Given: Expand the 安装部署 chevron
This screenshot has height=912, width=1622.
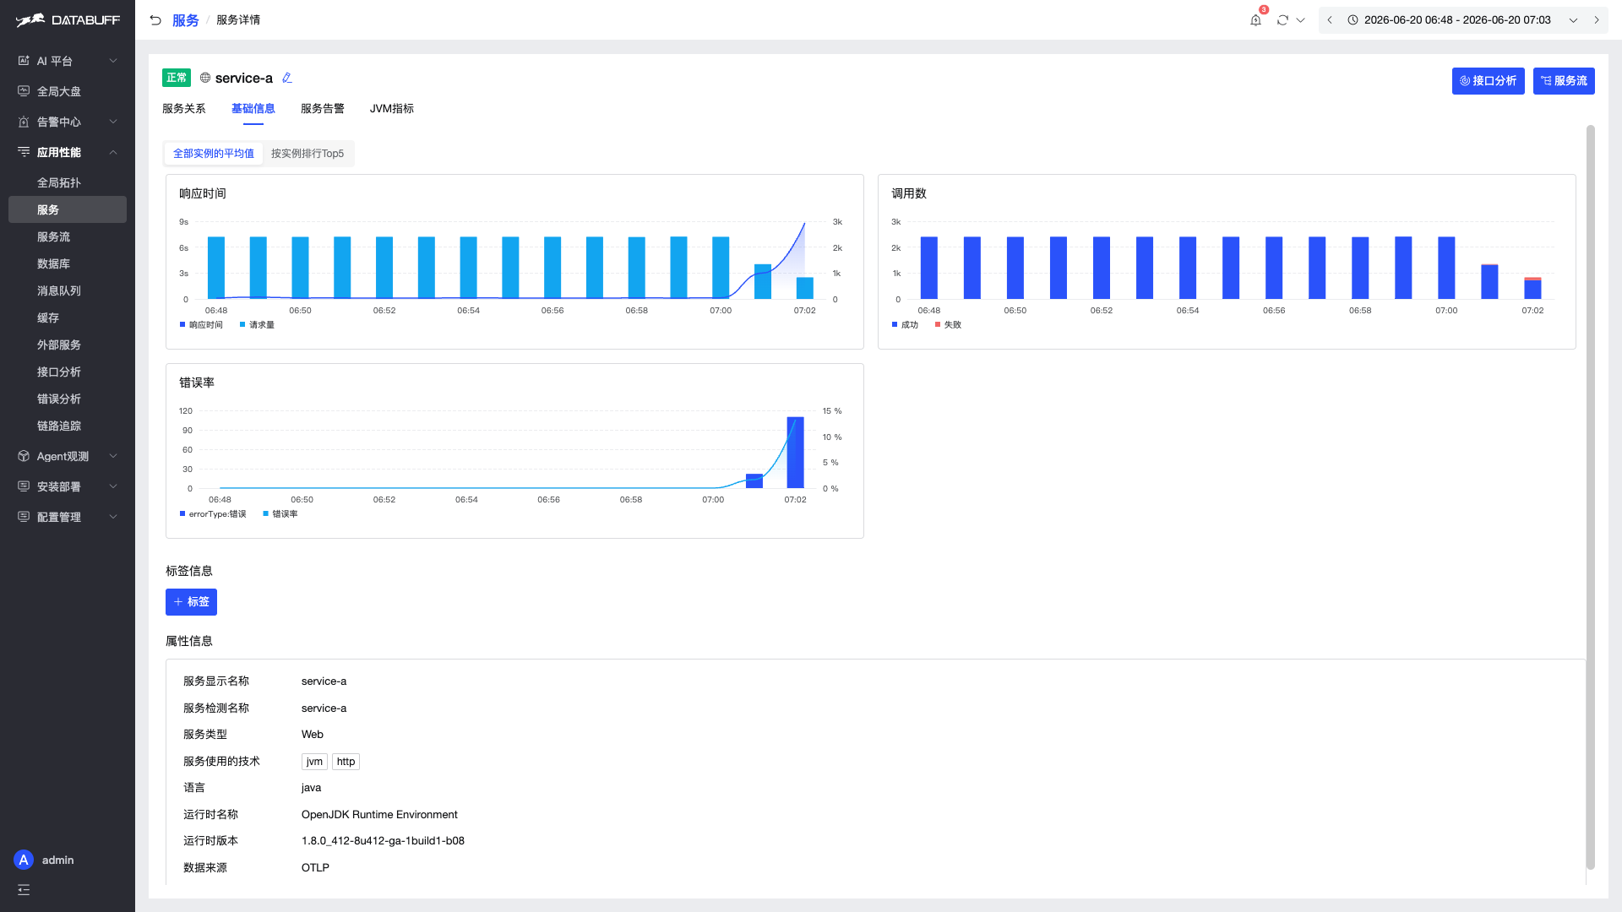Looking at the screenshot, I should pyautogui.click(x=113, y=486).
